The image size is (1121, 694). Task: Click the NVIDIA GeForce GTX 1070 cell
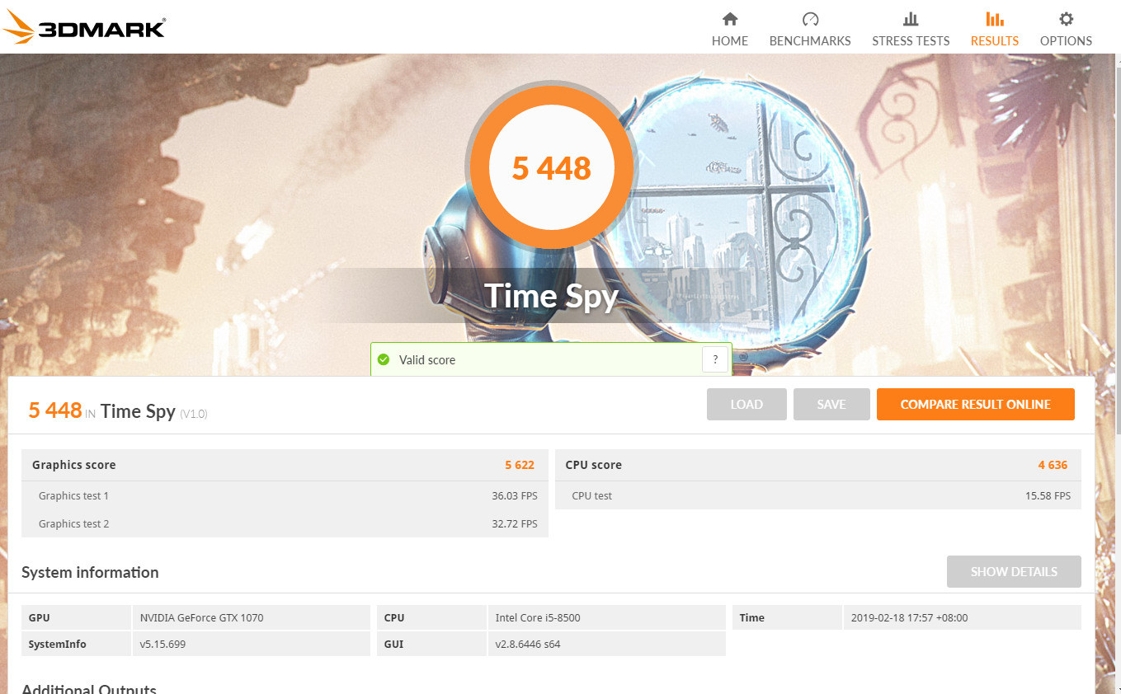point(251,617)
